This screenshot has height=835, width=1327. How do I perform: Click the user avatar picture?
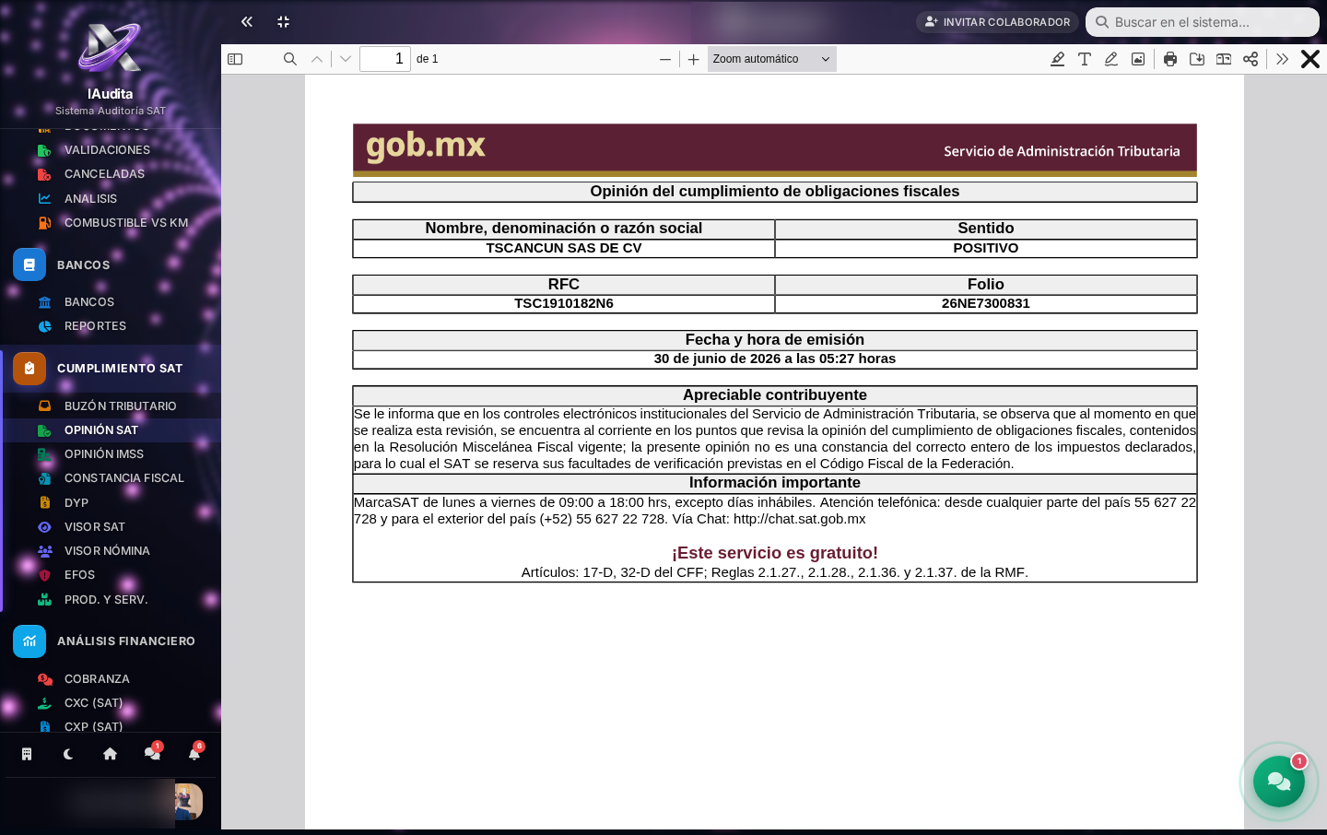pyautogui.click(x=187, y=802)
